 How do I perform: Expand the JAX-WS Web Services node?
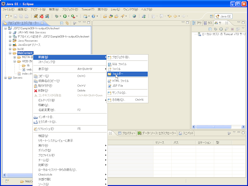(x=10, y=33)
